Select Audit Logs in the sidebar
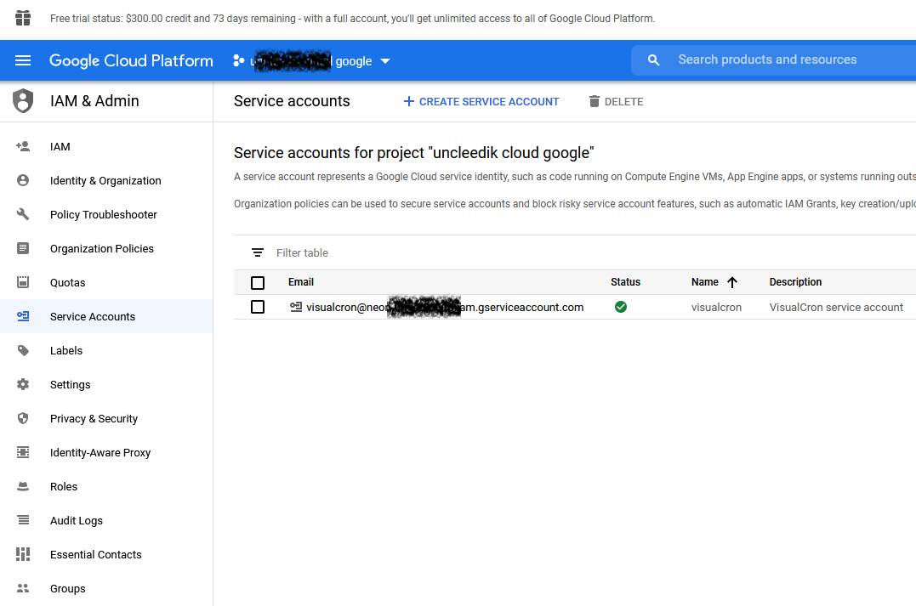The width and height of the screenshot is (916, 606). (x=23, y=520)
